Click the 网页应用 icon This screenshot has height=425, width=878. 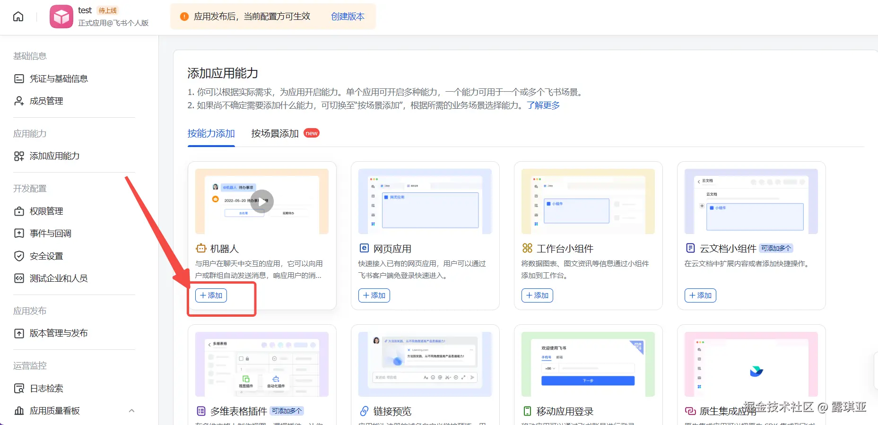coord(364,248)
